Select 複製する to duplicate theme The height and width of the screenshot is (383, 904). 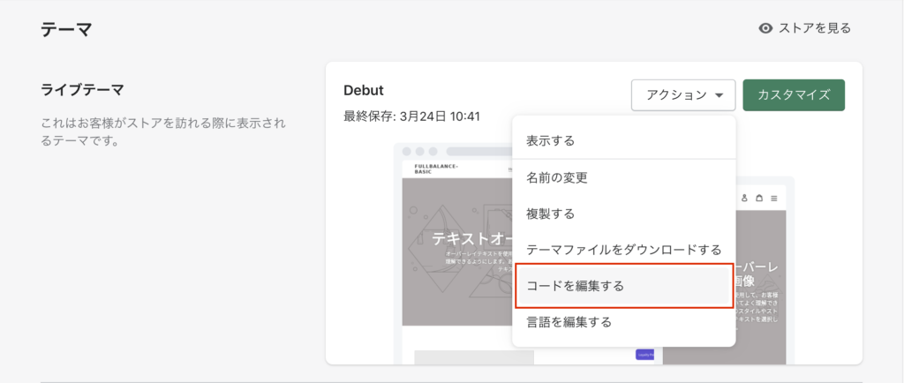(x=550, y=214)
